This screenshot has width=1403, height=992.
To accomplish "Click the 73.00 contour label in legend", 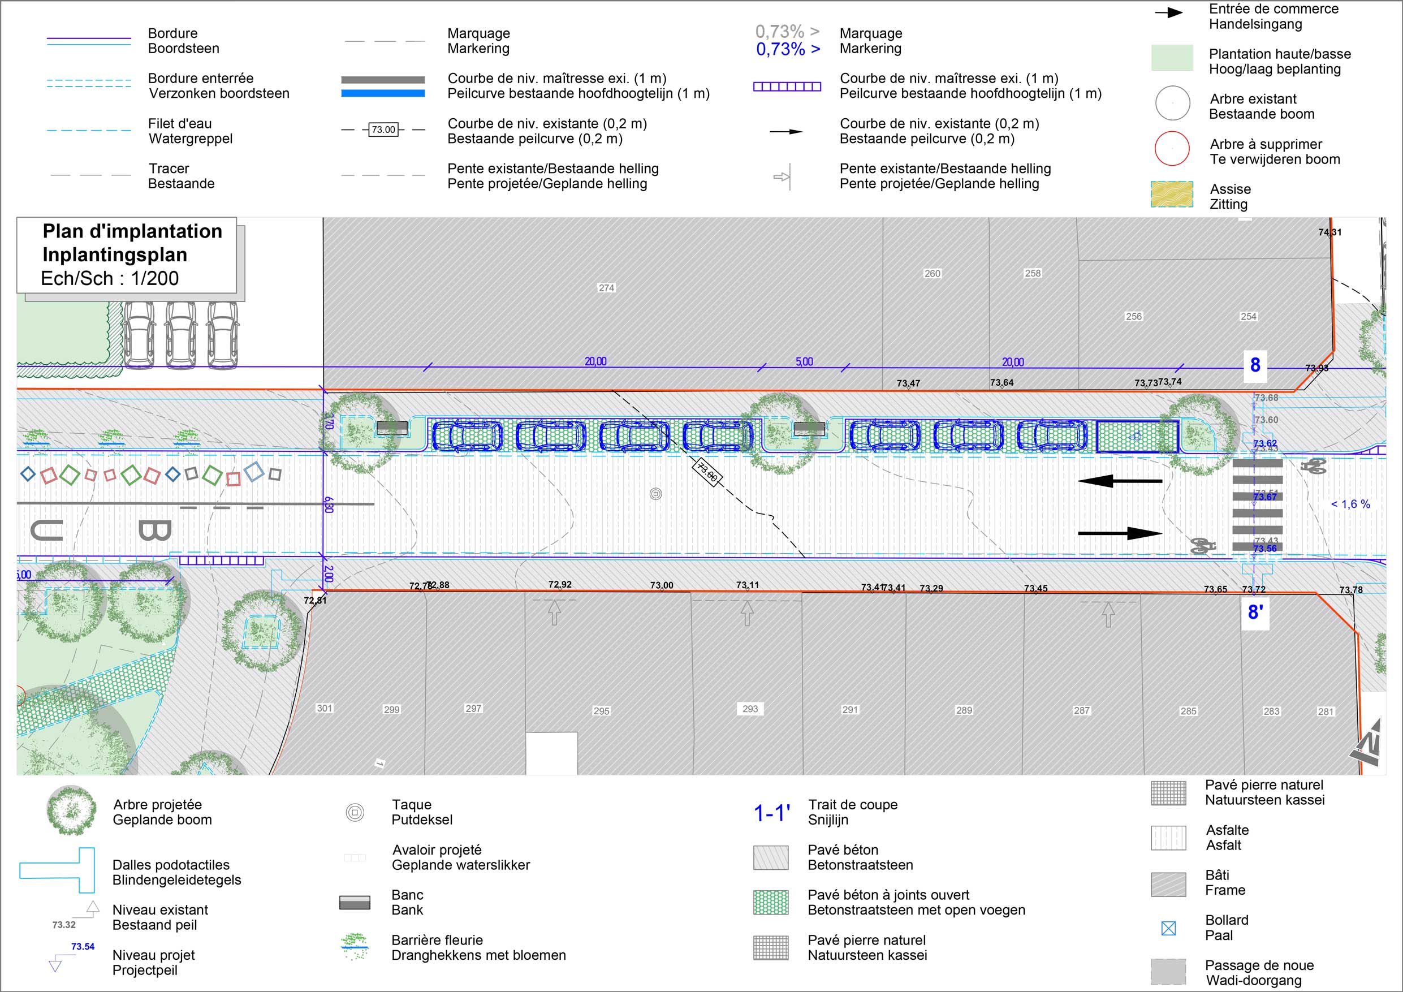I will click(384, 130).
